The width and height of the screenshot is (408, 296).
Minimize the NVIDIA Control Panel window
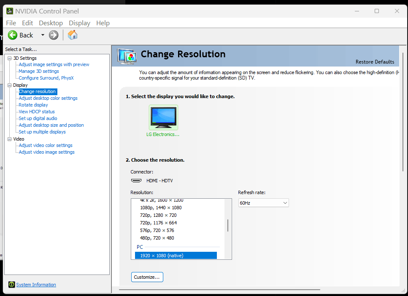click(x=357, y=11)
